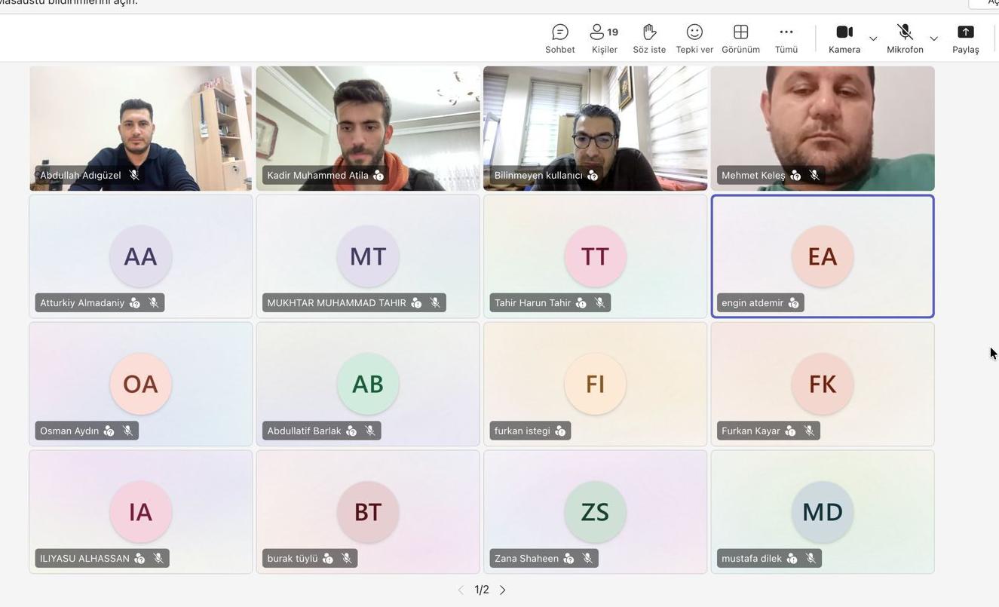Image resolution: width=999 pixels, height=607 pixels.
Task: Click the EA avatar of engin atdemir
Action: (x=822, y=256)
